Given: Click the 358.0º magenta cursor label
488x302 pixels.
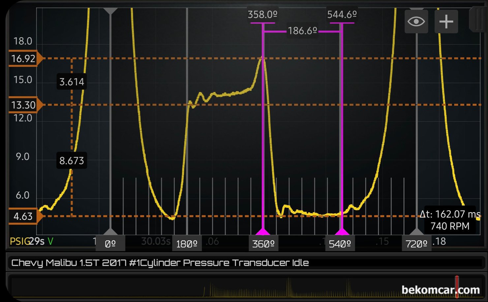Looking at the screenshot, I should 262,14.
